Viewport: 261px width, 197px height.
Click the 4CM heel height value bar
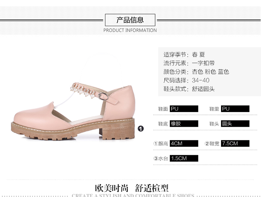tap(184, 143)
